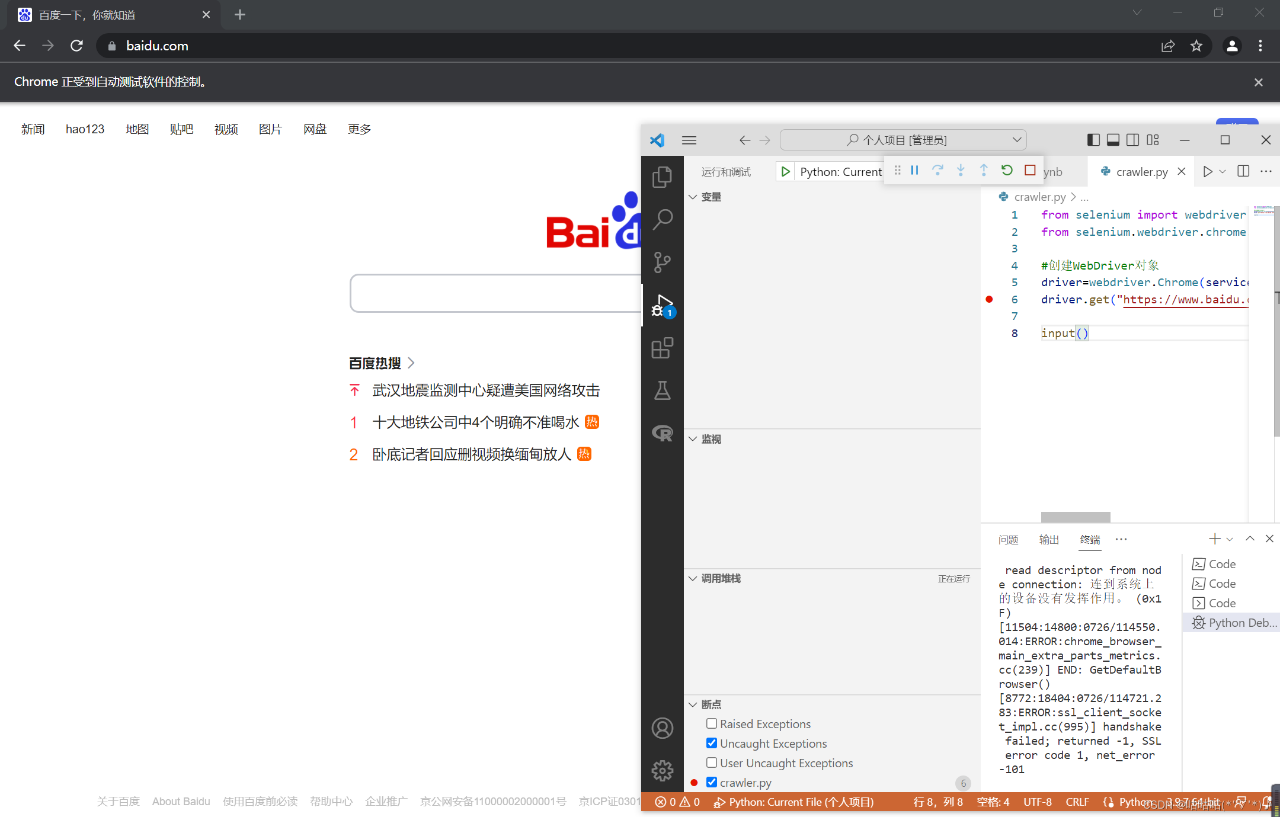Pause the debug session
Screen dimensions: 1280x817
coord(914,171)
